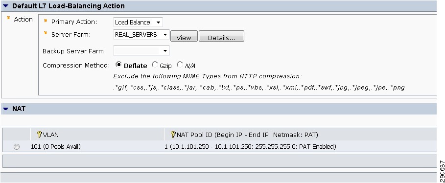Select Gzip compression method
The width and height of the screenshot is (445, 183).
click(x=155, y=65)
